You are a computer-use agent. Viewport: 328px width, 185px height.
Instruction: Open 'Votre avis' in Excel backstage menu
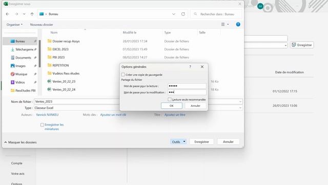[18, 174]
